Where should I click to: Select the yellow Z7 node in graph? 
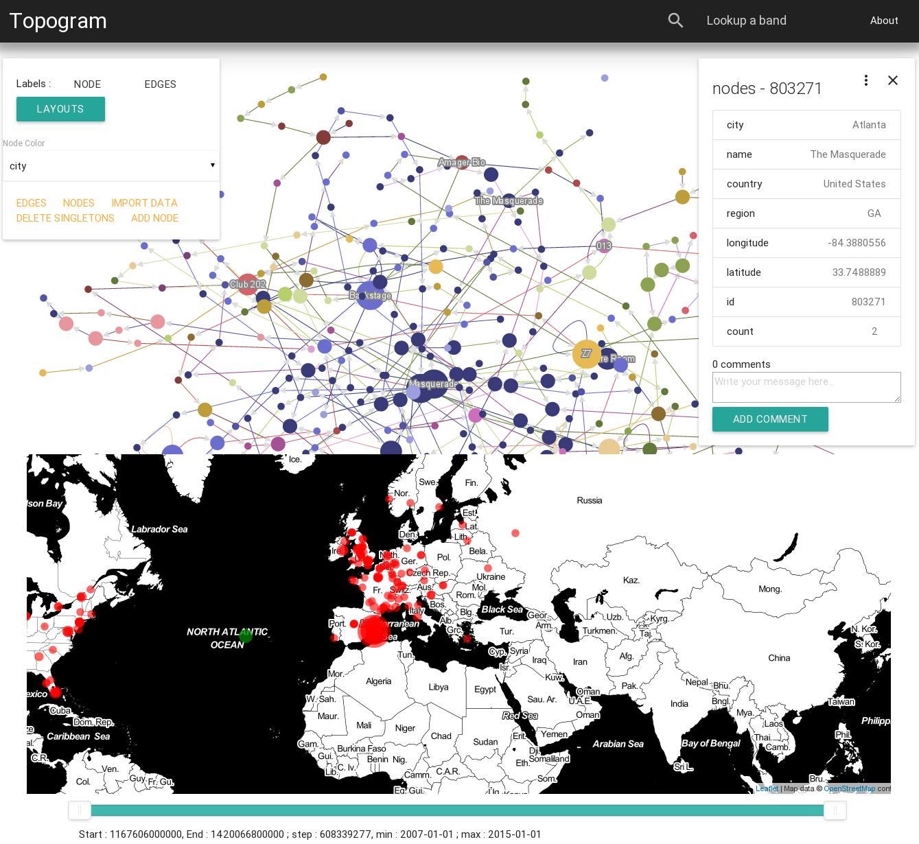click(x=586, y=354)
